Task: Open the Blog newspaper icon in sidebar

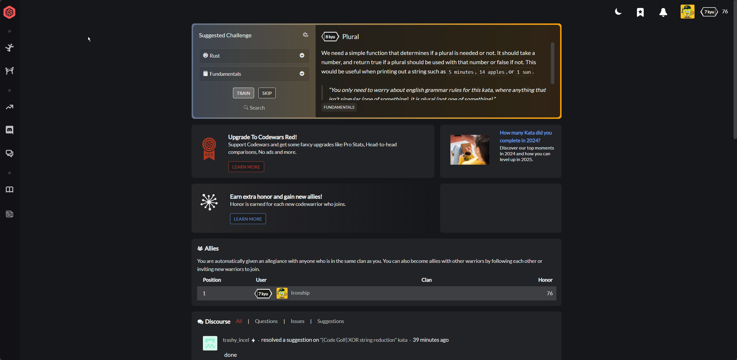Action: pyautogui.click(x=10, y=214)
